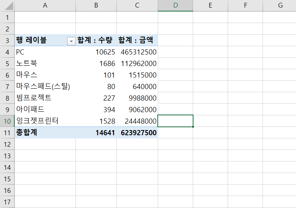Select row 10 header
The height and width of the screenshot is (208, 296).
(x=7, y=121)
